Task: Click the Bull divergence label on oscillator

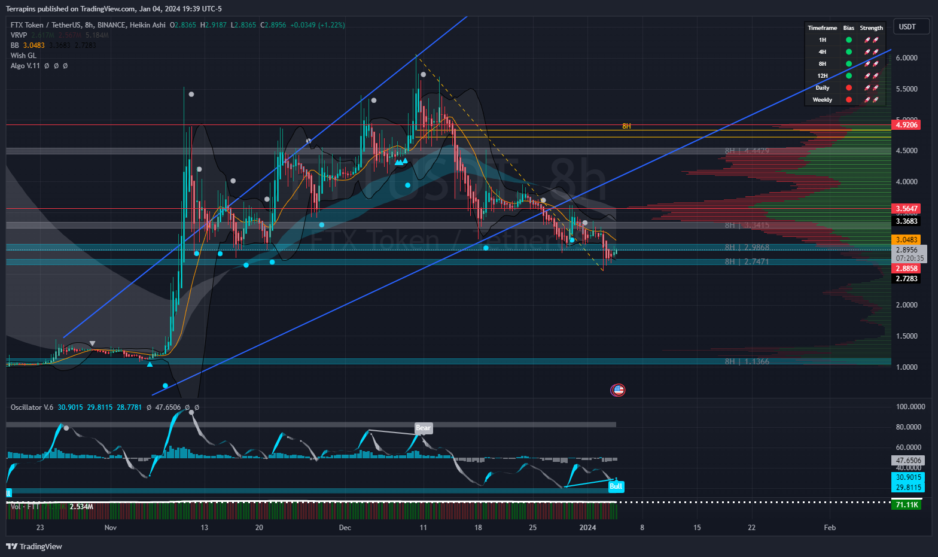Action: click(616, 486)
